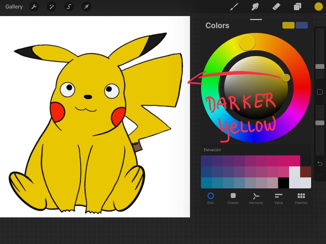Click the hue ring handle at yellow
326x244 pixels.
(247, 42)
